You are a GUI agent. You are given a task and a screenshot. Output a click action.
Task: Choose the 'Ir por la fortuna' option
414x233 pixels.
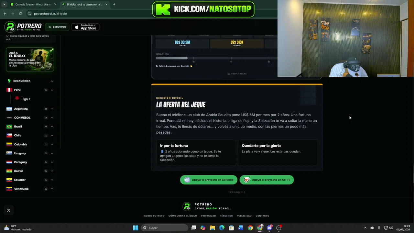coord(196,153)
